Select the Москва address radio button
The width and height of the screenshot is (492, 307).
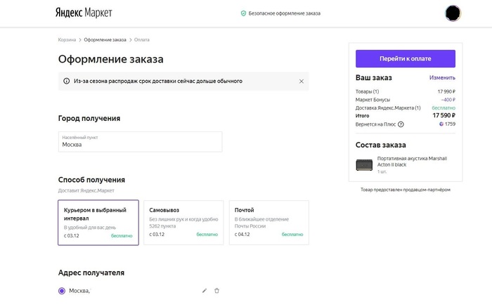(x=62, y=291)
